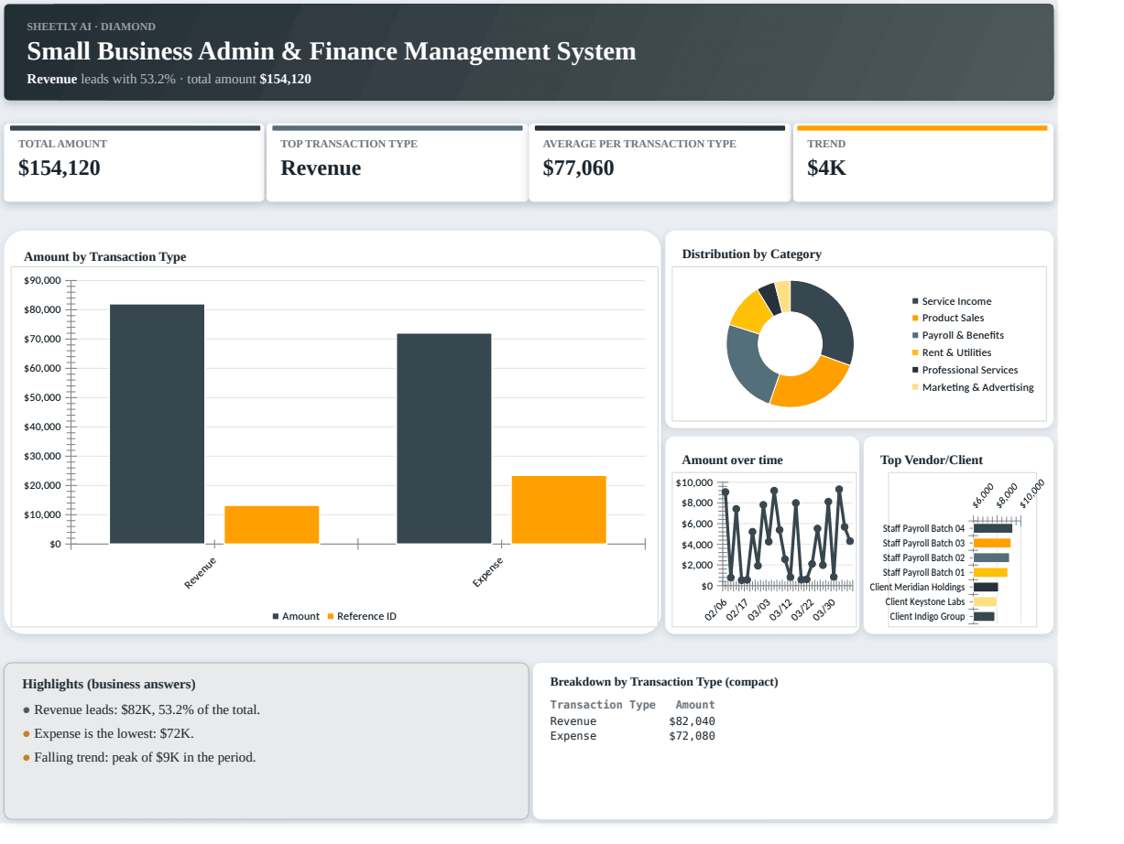The image size is (1124, 844).
Task: Click the 'Transaction Type' column header
Action: (603, 705)
